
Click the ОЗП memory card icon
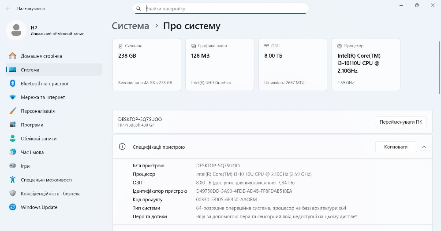click(x=267, y=45)
